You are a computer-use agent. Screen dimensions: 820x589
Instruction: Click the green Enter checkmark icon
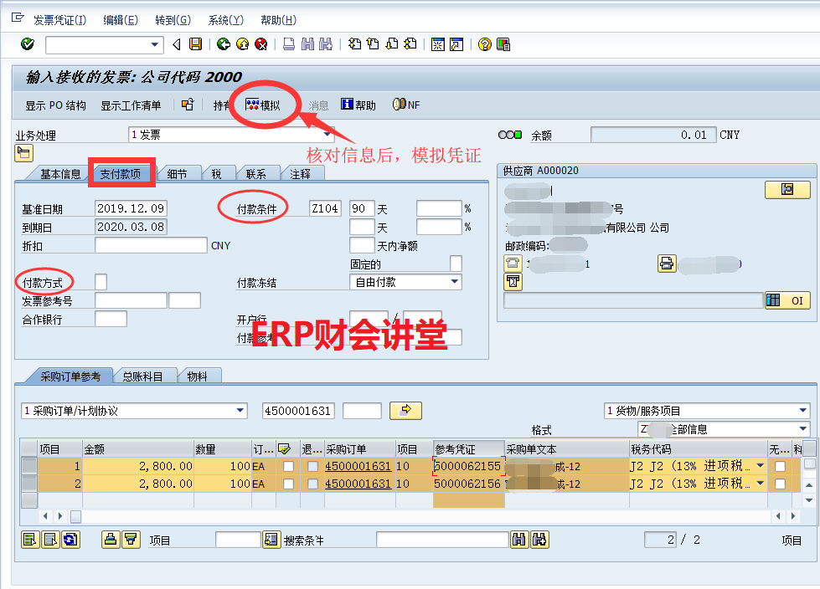pos(27,44)
